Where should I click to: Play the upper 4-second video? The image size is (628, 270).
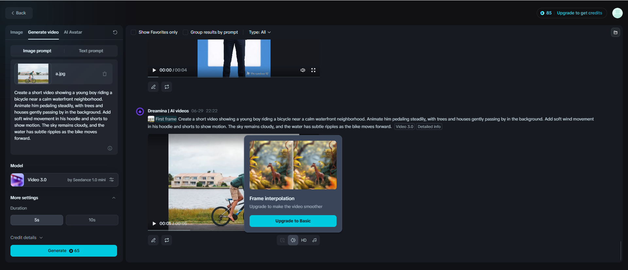coord(154,70)
